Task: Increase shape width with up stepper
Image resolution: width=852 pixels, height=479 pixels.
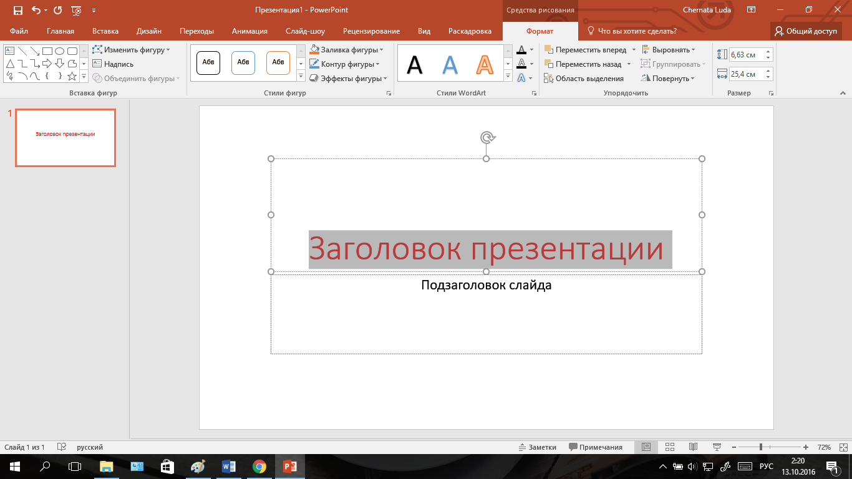Action: (768, 71)
